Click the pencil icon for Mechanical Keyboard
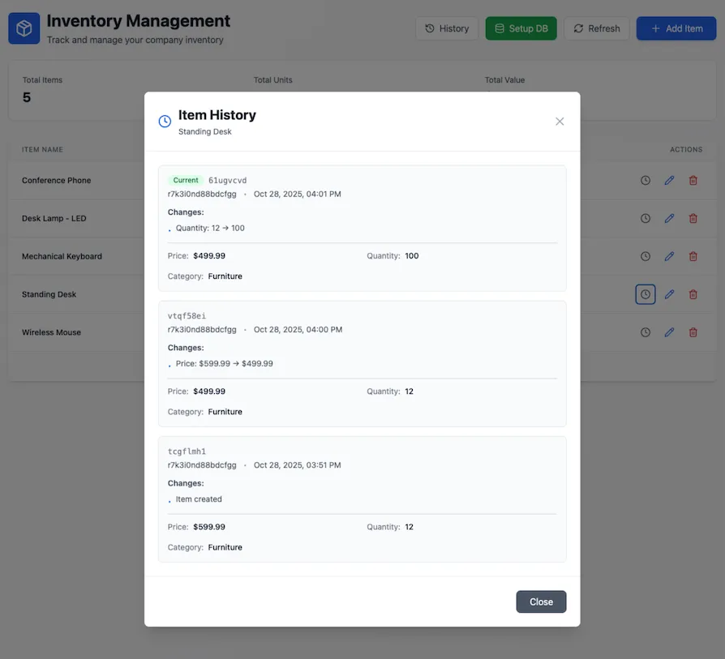Image resolution: width=725 pixels, height=659 pixels. (x=669, y=256)
